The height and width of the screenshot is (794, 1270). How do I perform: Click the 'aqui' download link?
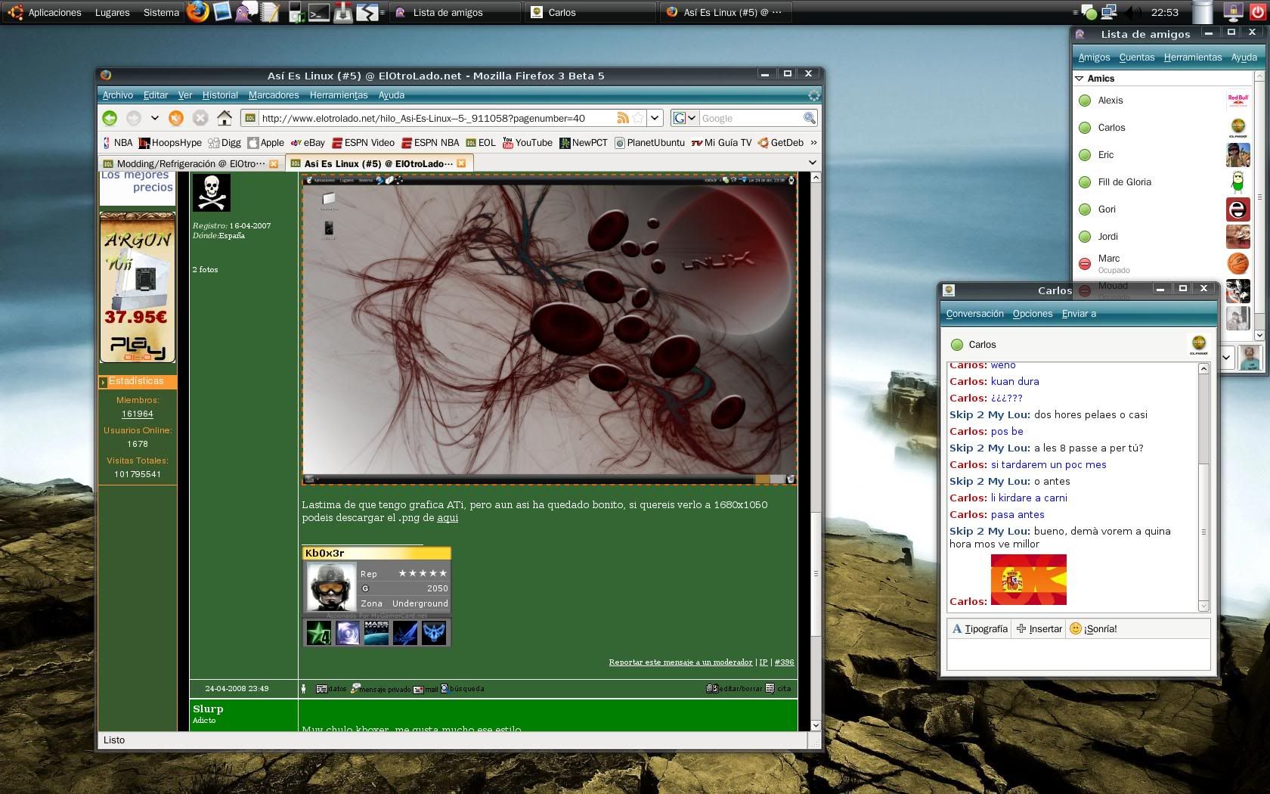448,518
